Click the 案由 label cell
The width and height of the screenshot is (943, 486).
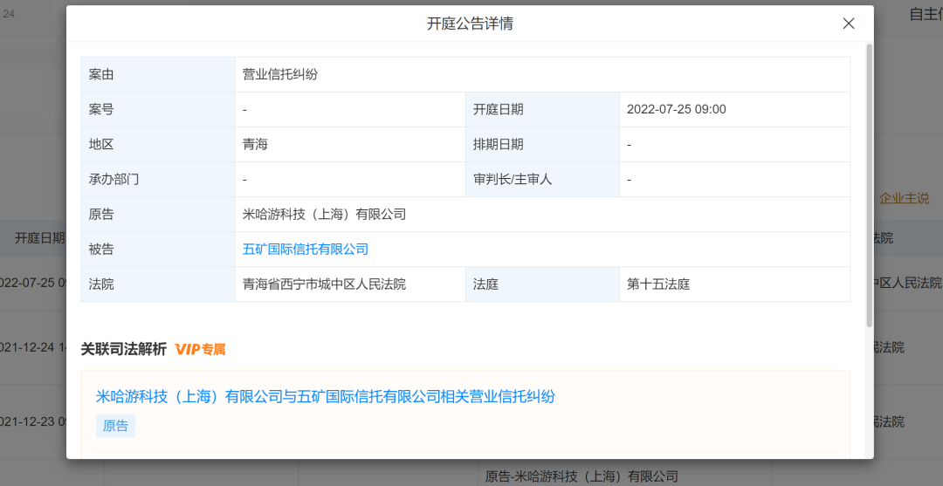click(x=158, y=74)
